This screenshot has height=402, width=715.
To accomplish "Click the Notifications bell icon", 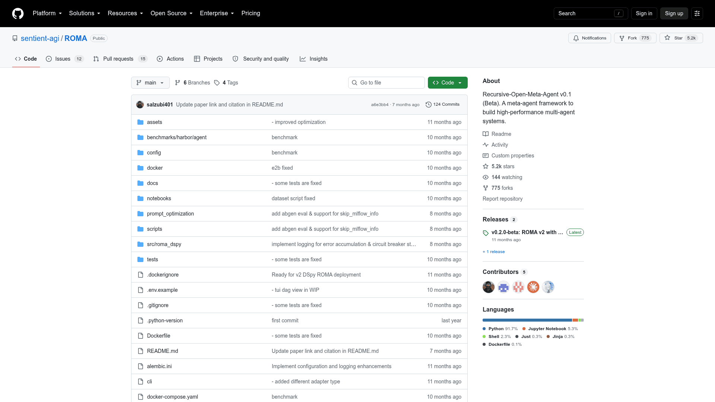I will tap(576, 38).
